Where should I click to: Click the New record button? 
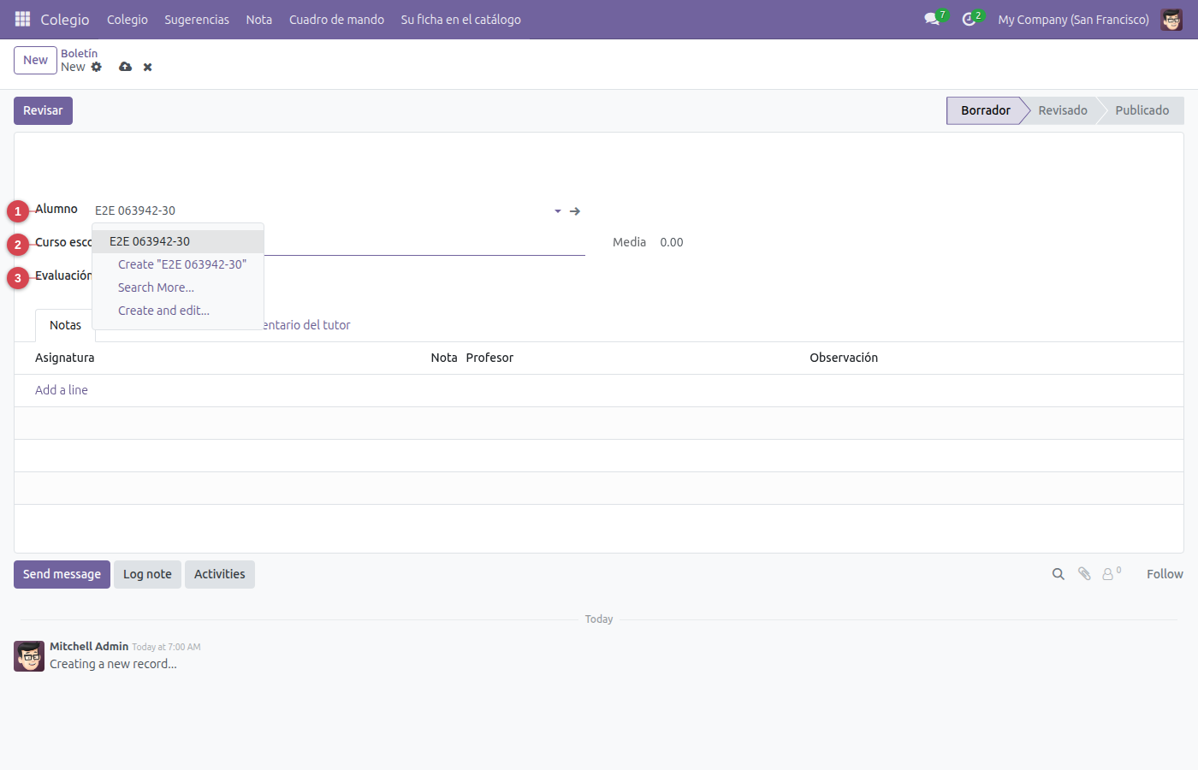pyautogui.click(x=35, y=60)
